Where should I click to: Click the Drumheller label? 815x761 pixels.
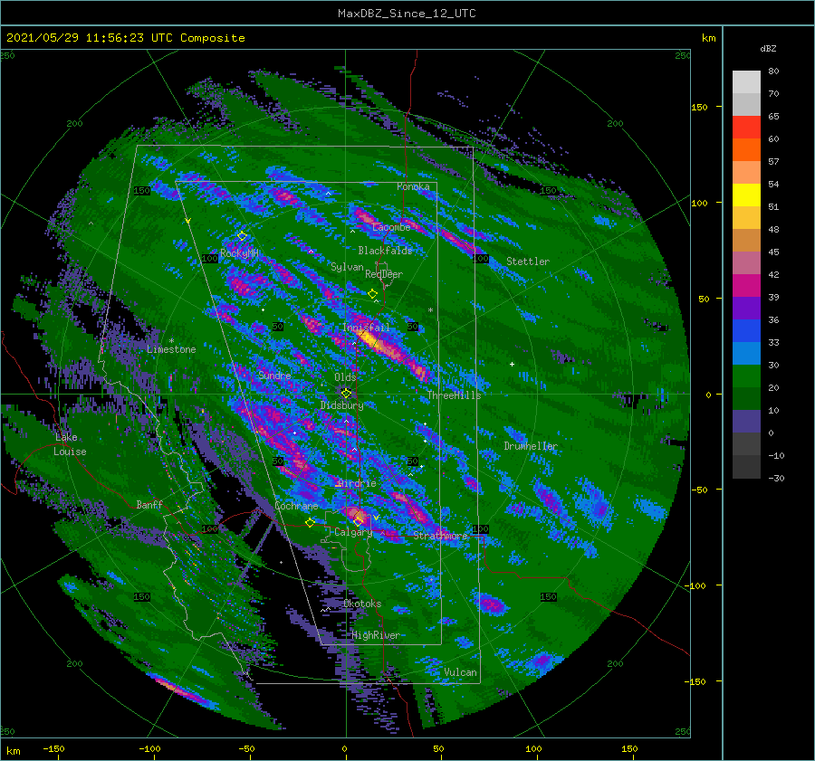coord(531,446)
